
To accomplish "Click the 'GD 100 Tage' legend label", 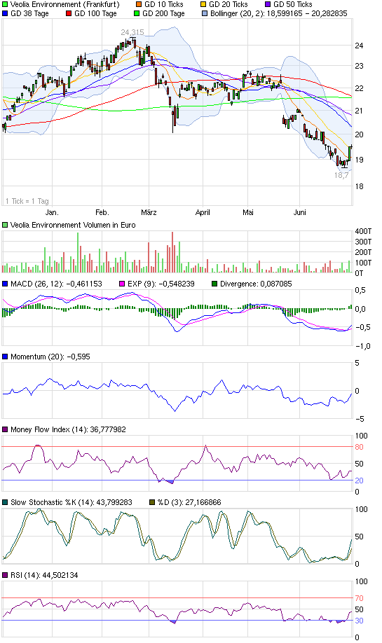I will click(95, 13).
